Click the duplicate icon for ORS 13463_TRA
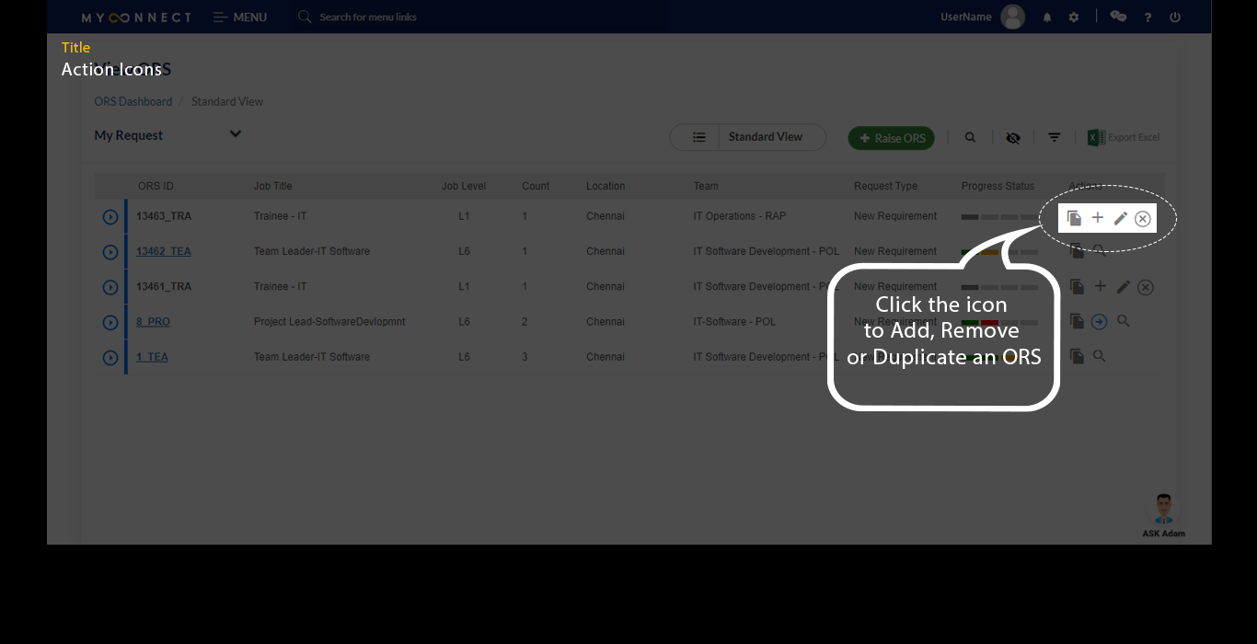This screenshot has height=644, width=1257. coord(1074,218)
